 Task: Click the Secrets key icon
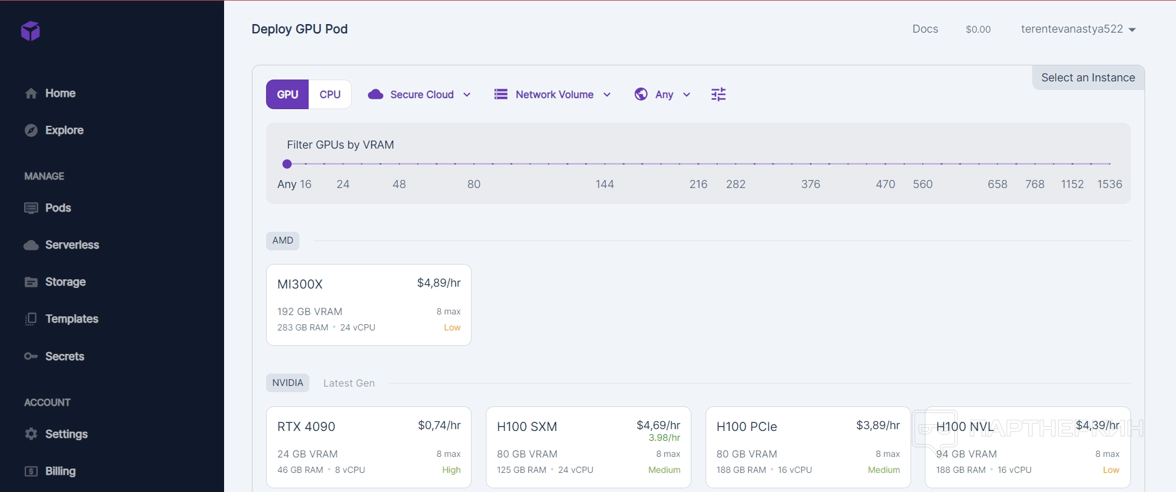[31, 356]
